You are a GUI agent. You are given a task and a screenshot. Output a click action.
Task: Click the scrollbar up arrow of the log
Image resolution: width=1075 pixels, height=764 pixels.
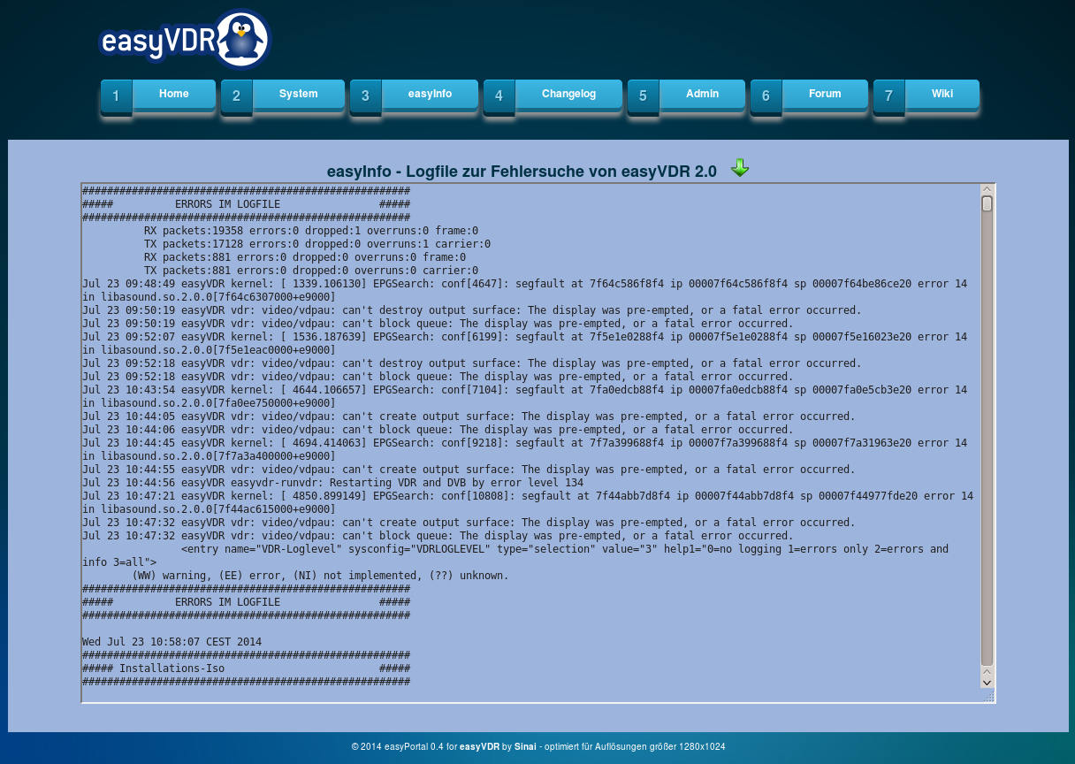point(987,189)
